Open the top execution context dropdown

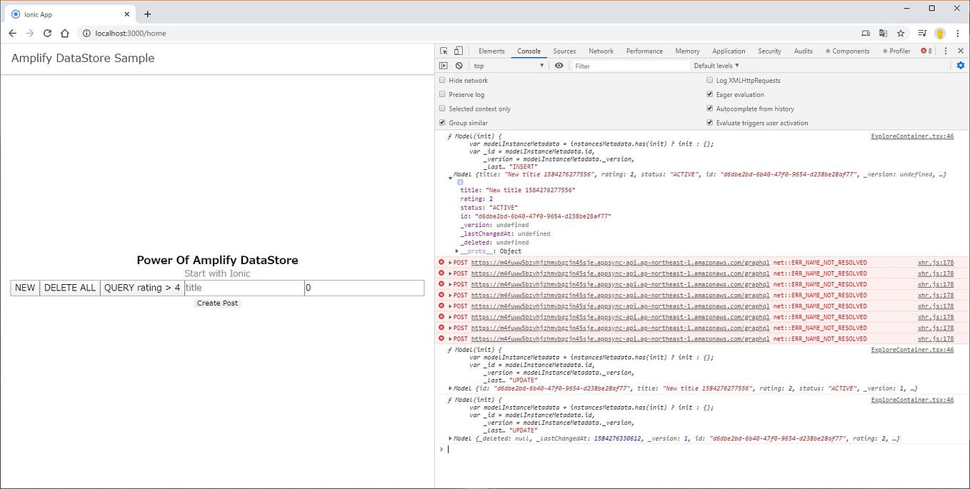tap(507, 66)
